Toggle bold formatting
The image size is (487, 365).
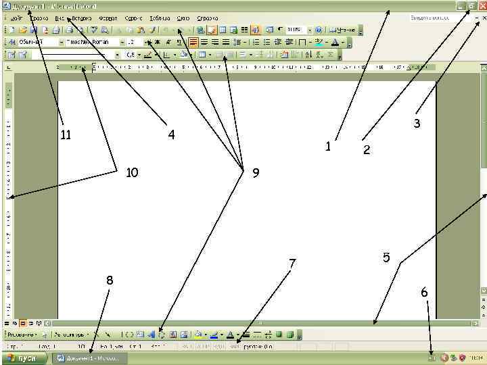tap(158, 42)
